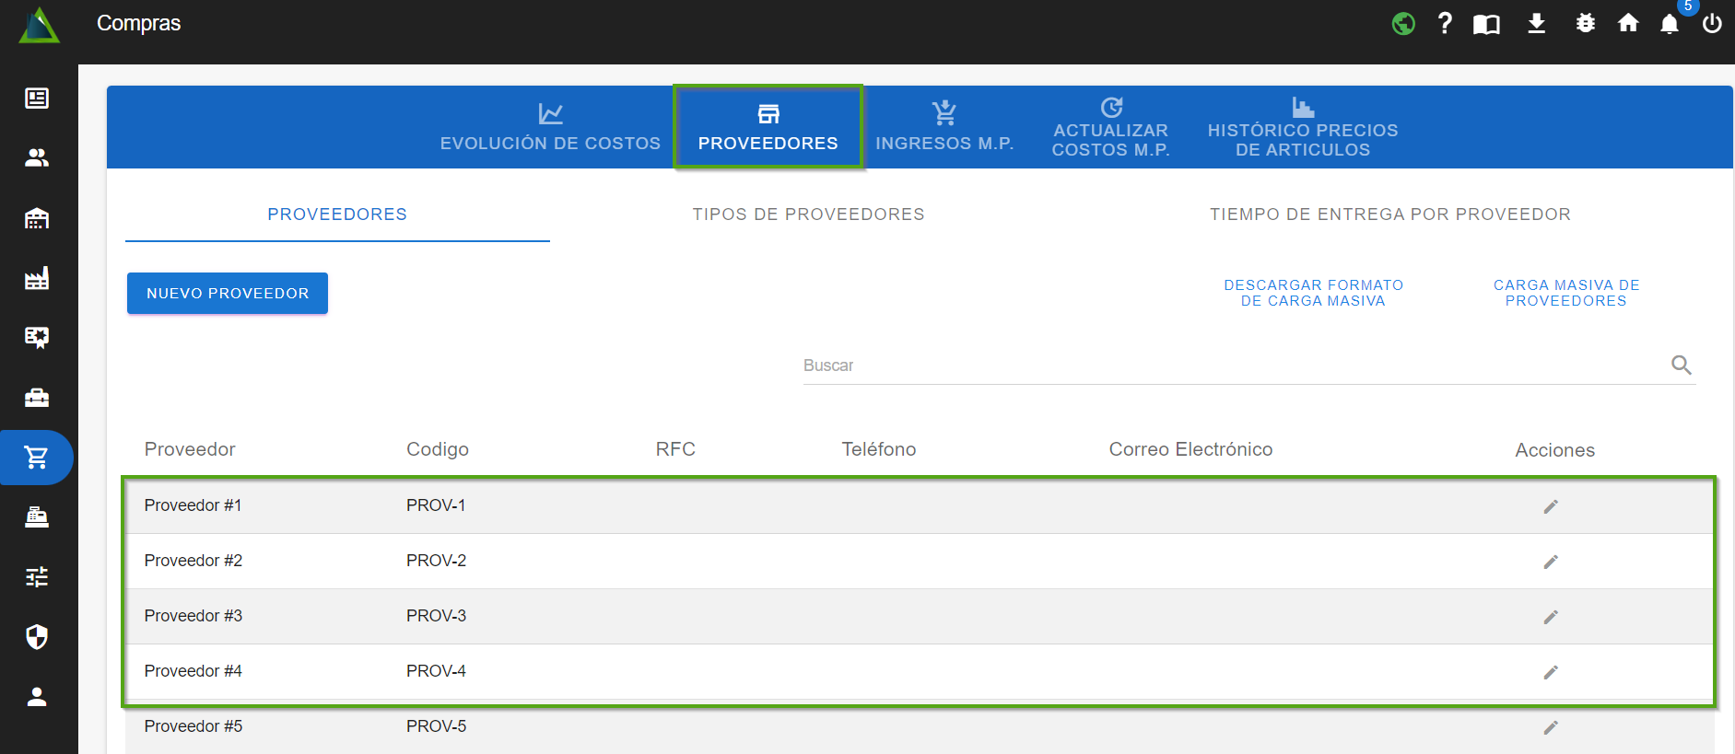Click the home icon in top bar
The image size is (1735, 754).
click(1628, 23)
